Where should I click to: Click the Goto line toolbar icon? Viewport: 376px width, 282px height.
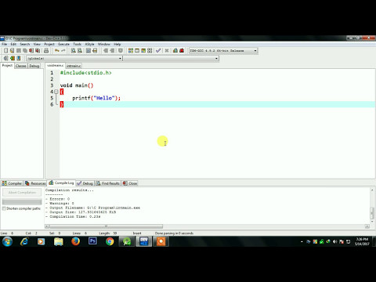click(95, 51)
